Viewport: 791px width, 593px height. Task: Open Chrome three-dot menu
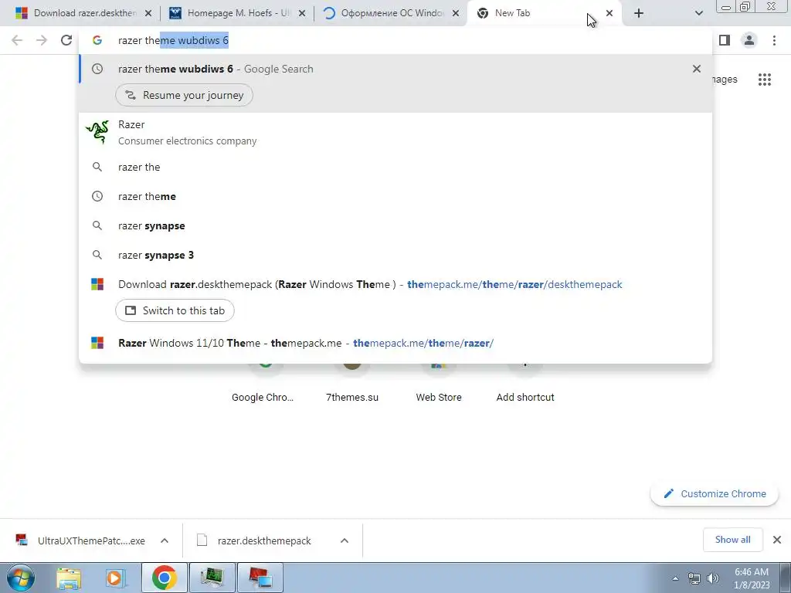click(x=774, y=40)
